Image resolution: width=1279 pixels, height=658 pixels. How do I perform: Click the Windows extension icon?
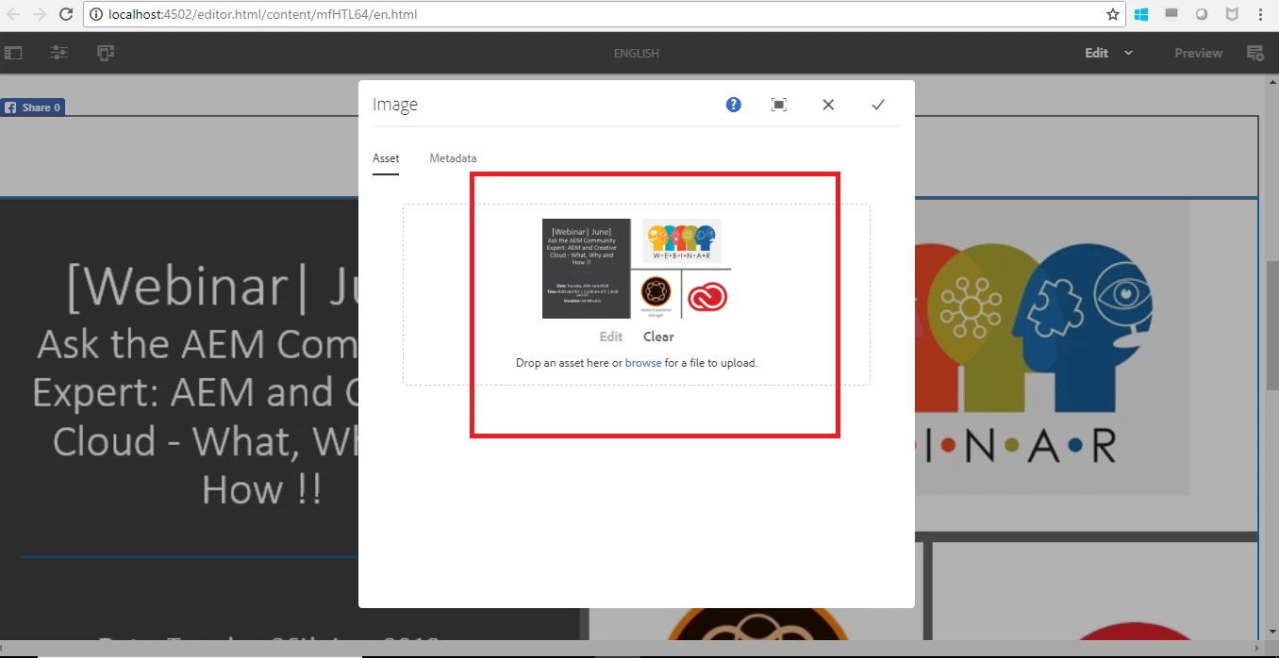[x=1141, y=14]
